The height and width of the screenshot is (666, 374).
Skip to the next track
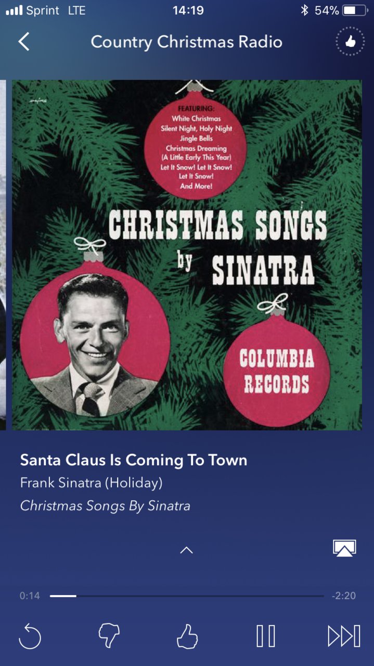pyautogui.click(x=344, y=636)
